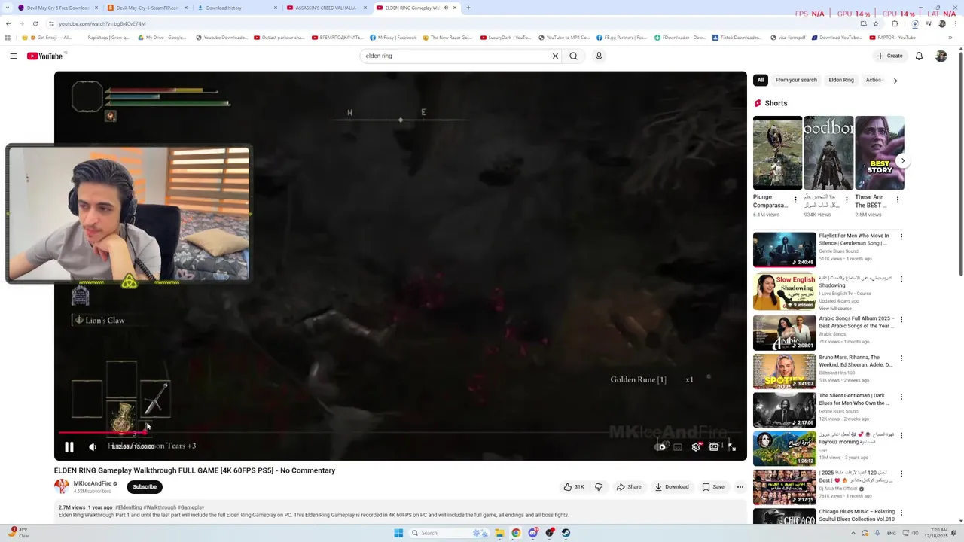
Task: Start voice search with the microphone
Action: [599, 56]
